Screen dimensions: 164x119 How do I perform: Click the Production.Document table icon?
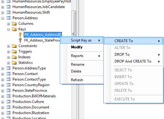point(9,107)
